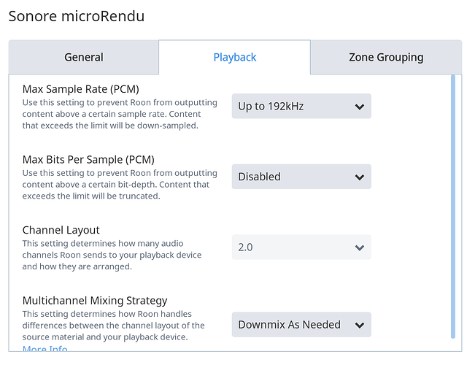
Task: Open the Multichannel Mixing Strategy dropdown
Action: click(301, 324)
